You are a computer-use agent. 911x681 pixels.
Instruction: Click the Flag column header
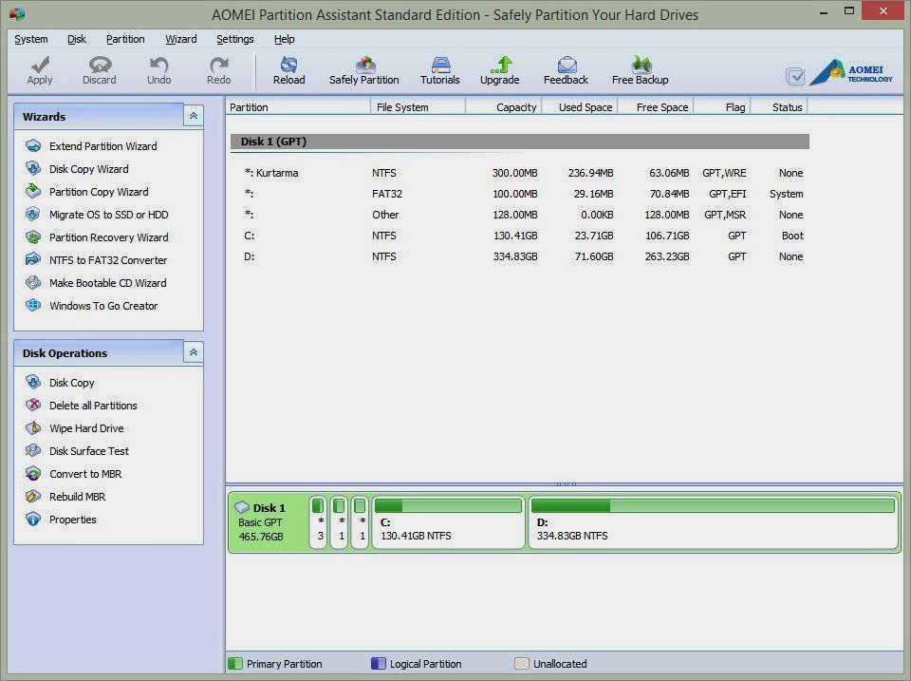pos(723,107)
